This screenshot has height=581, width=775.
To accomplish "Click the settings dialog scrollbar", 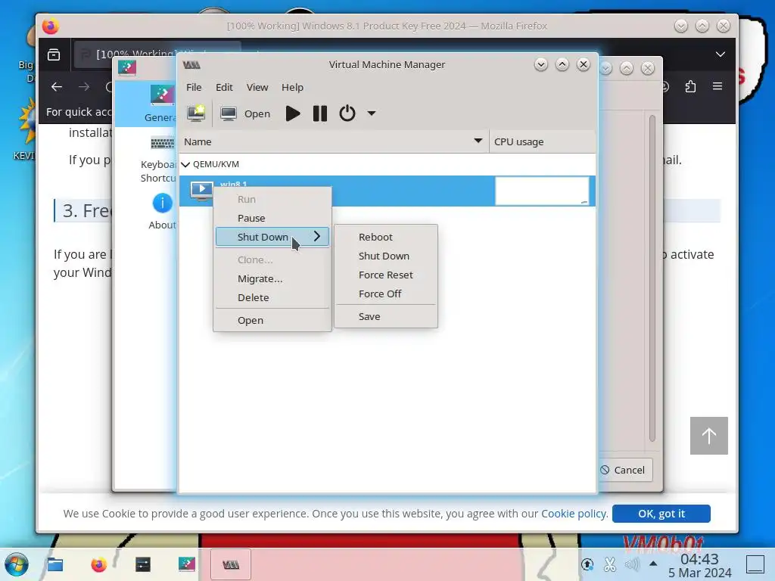I will pyautogui.click(x=652, y=278).
